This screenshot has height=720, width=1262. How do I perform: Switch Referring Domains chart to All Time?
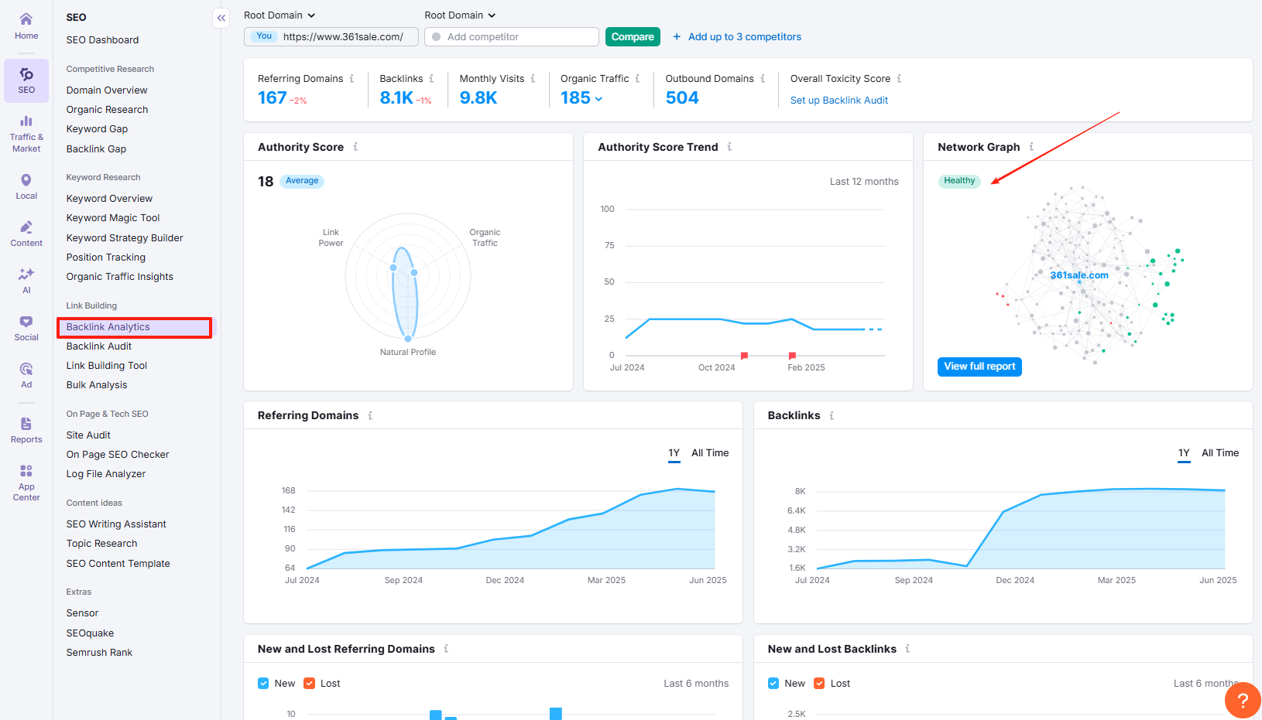(710, 453)
